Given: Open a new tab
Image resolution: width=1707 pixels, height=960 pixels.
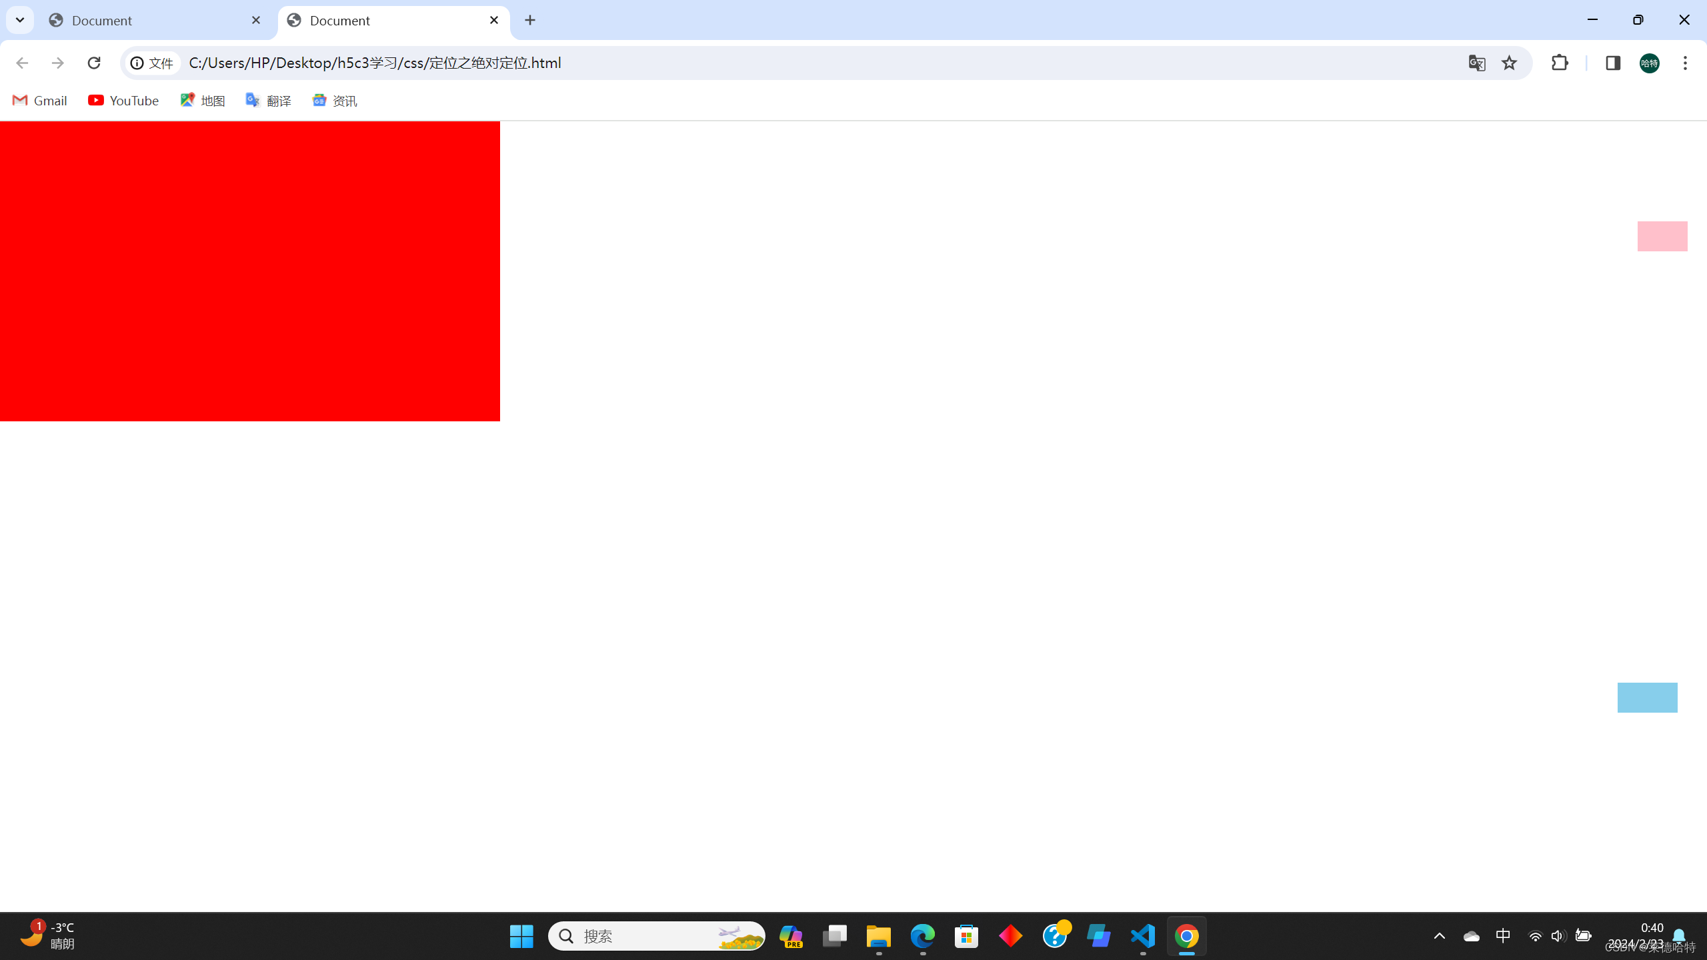Looking at the screenshot, I should coord(530,20).
